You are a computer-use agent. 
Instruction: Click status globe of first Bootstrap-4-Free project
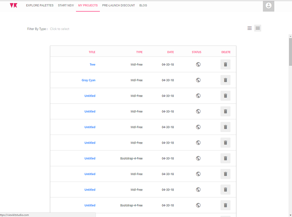click(x=198, y=158)
